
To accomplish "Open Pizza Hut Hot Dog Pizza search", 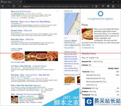I will coord(71,59).
